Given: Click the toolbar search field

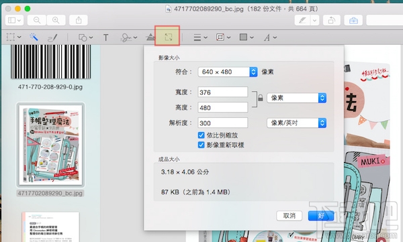Looking at the screenshot, I should [384, 20].
